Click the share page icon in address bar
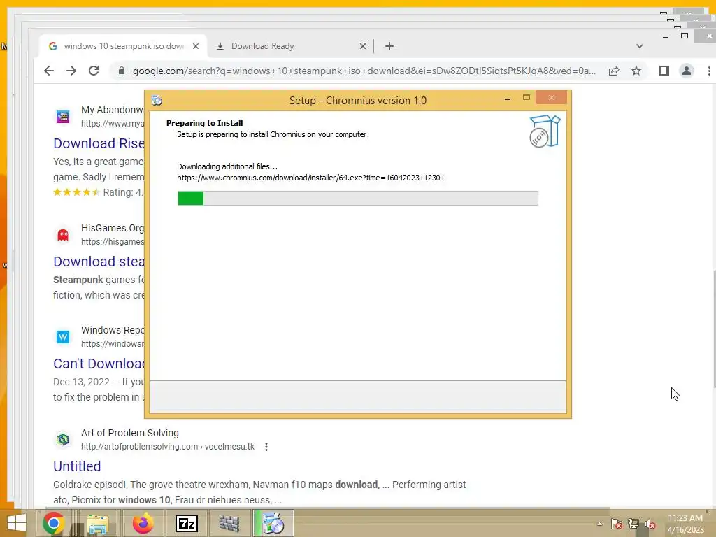716x537 pixels. (x=614, y=71)
